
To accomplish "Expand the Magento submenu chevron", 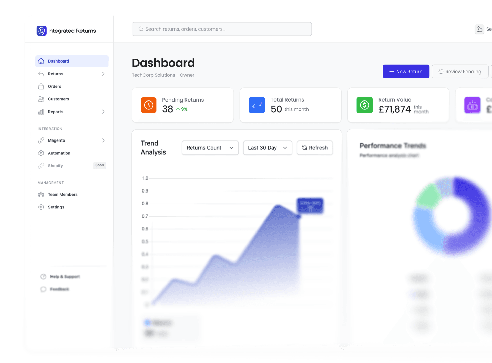I will point(103,140).
